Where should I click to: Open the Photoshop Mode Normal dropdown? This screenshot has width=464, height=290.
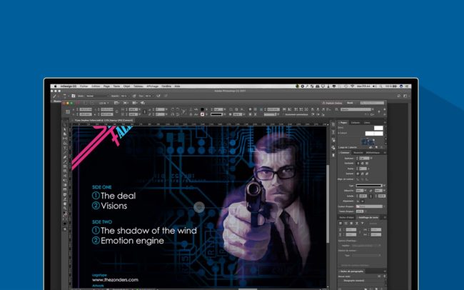coord(96,96)
